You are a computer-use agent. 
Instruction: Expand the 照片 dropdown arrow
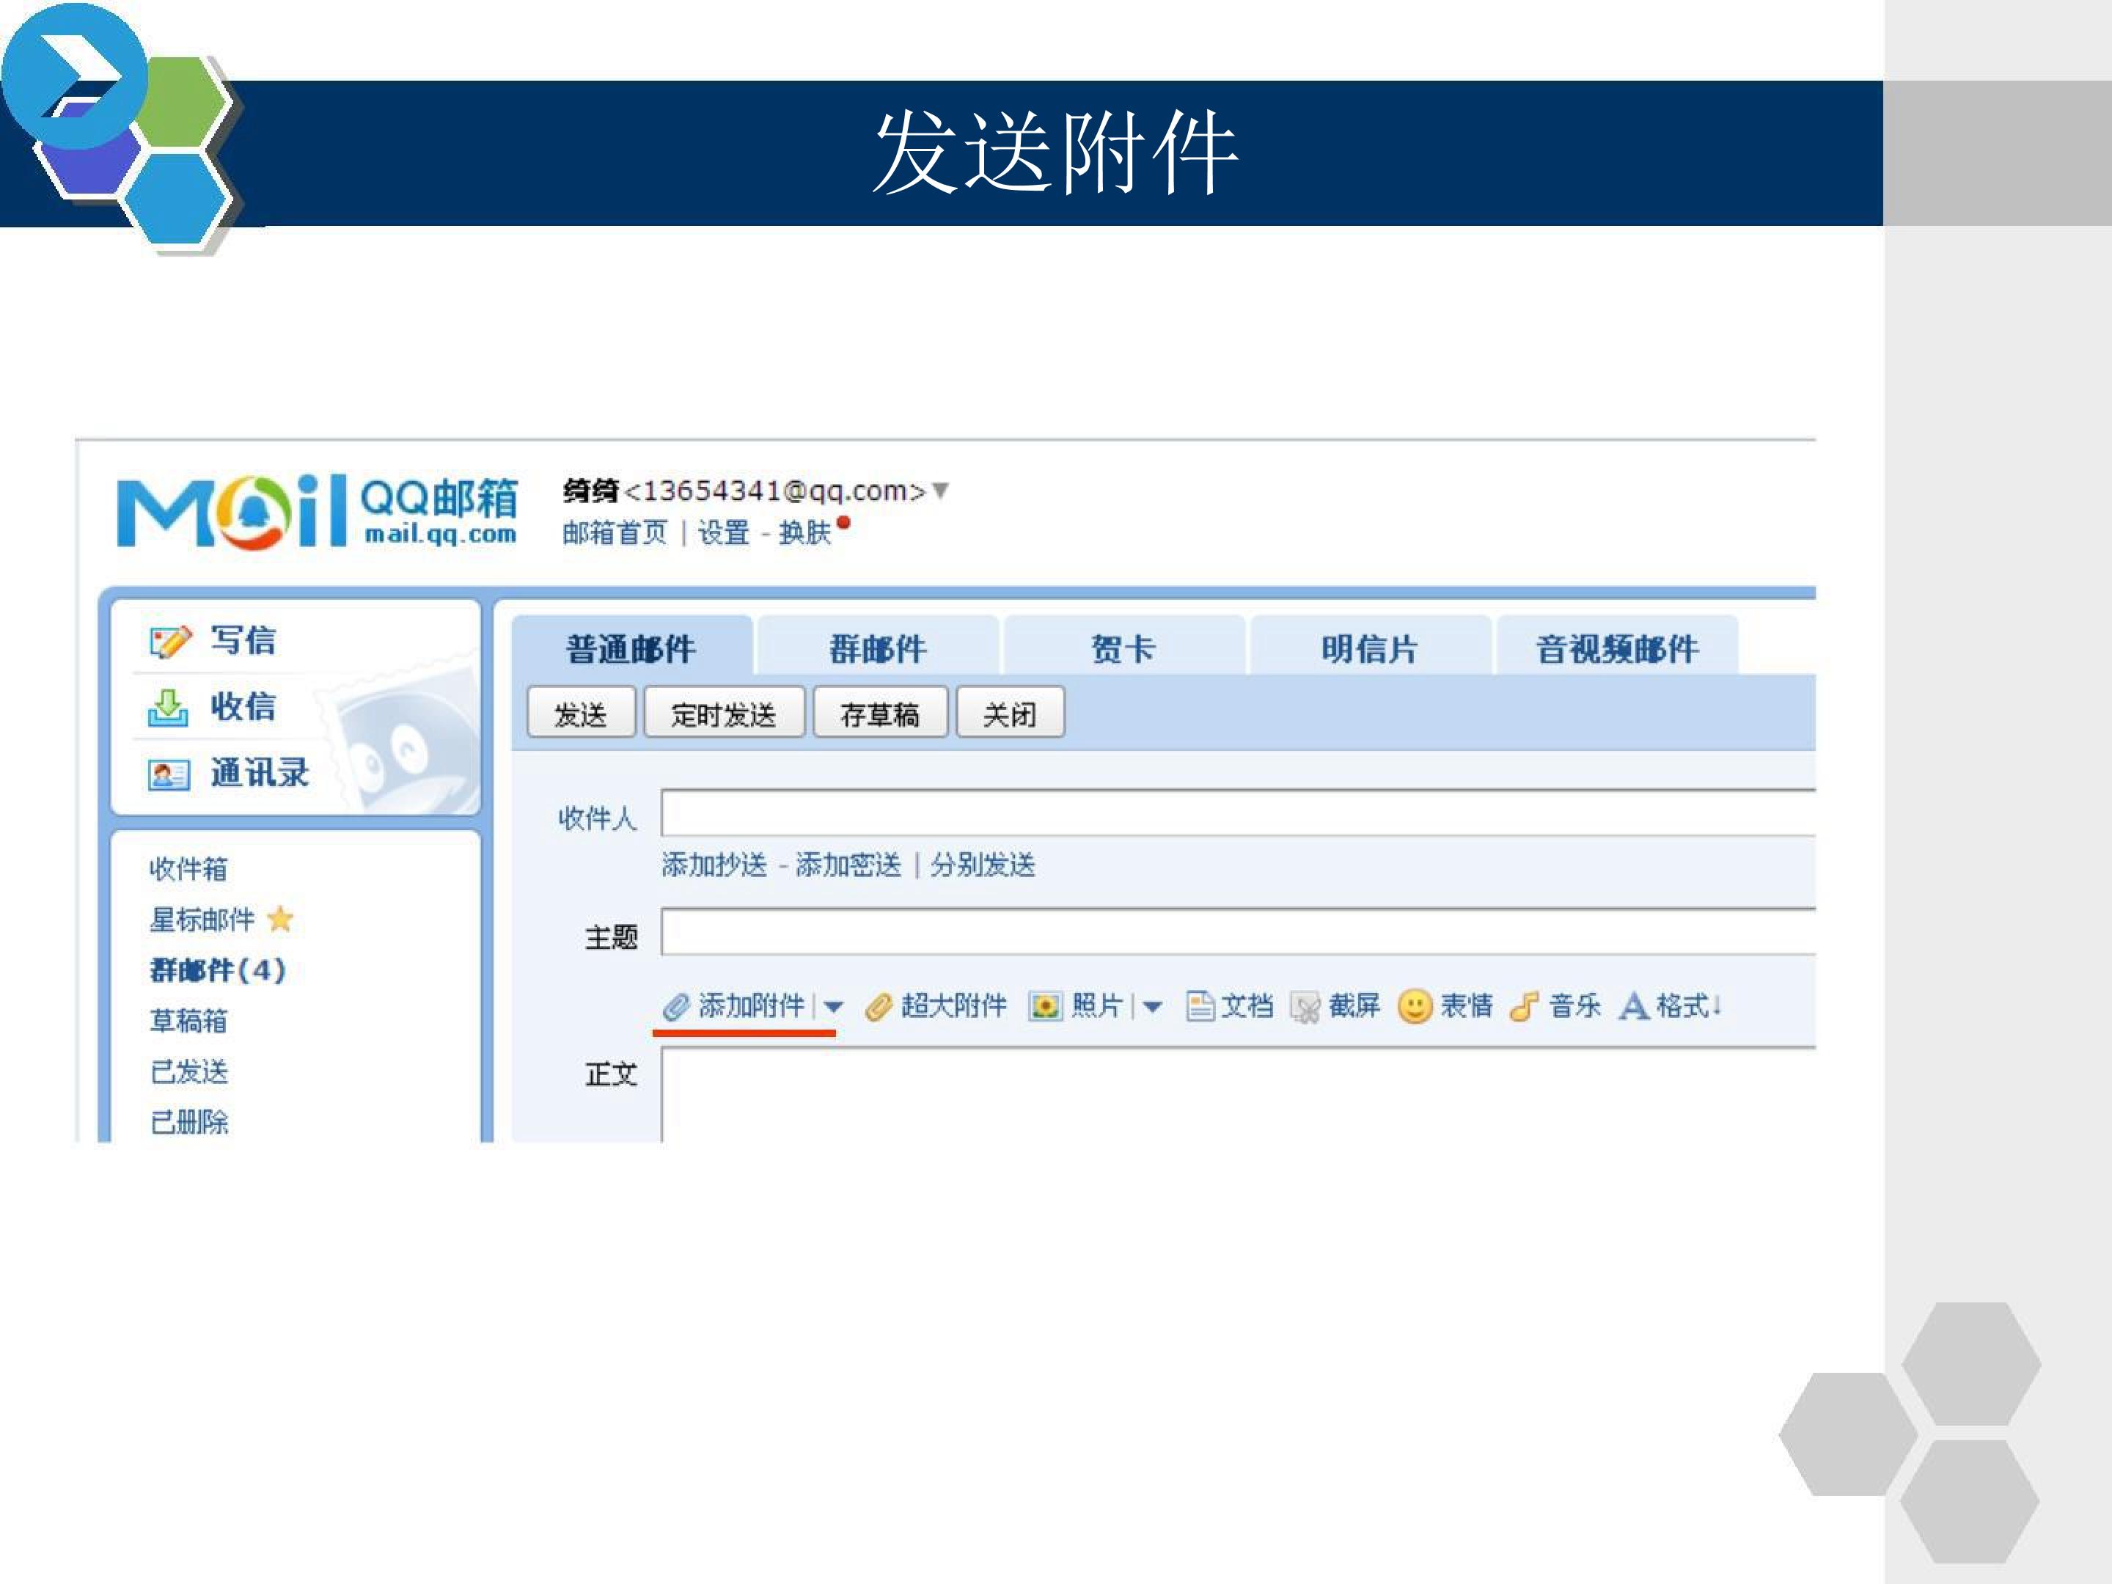[1151, 1006]
